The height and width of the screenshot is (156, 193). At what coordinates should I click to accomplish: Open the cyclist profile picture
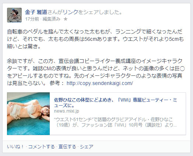(14, 15)
